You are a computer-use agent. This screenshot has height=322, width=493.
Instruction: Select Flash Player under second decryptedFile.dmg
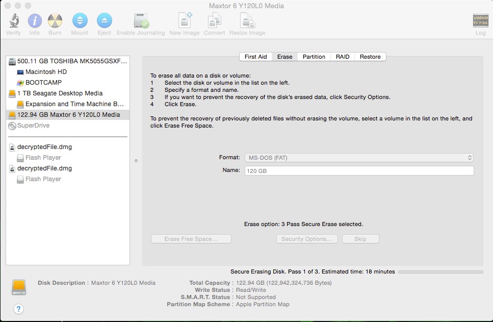[x=68, y=179]
